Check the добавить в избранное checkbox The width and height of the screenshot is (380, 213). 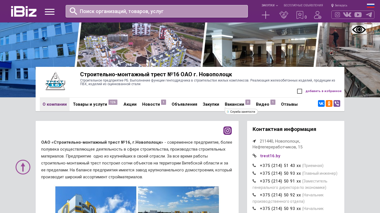(300, 91)
